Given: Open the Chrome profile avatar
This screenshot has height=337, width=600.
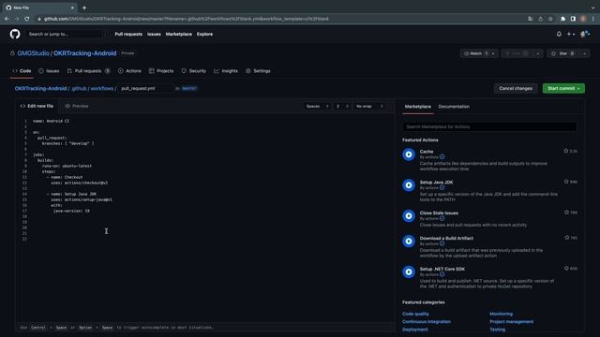Looking at the screenshot, I should tap(583, 19).
